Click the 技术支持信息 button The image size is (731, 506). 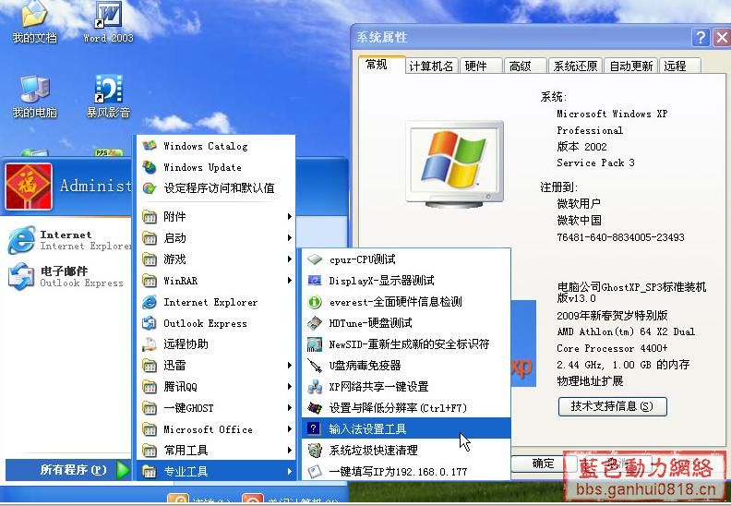(612, 406)
